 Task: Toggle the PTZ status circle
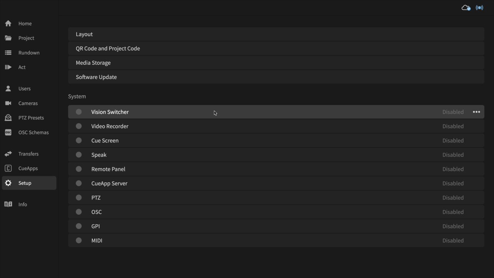[x=79, y=198]
